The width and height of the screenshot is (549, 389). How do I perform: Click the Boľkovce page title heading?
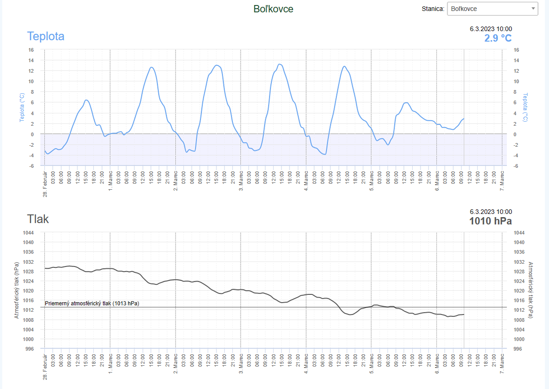273,9
